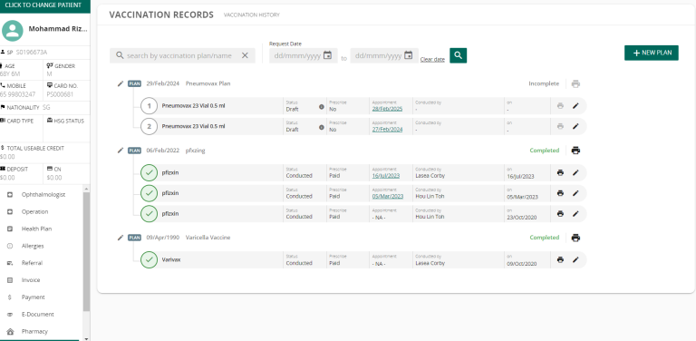The width and height of the screenshot is (696, 341).
Task: Edit the pfxzing plan pencil icon
Action: pyautogui.click(x=121, y=151)
